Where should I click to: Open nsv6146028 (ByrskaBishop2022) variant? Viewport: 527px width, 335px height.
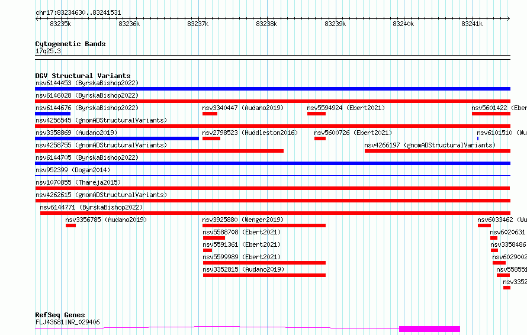click(87, 95)
